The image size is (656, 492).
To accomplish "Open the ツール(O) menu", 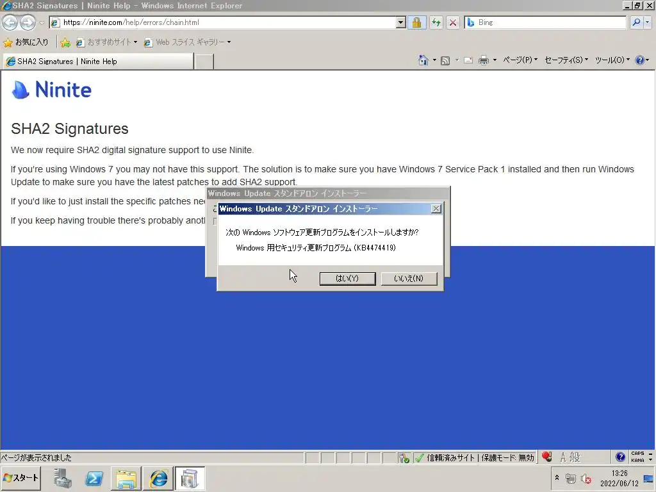I will [612, 60].
